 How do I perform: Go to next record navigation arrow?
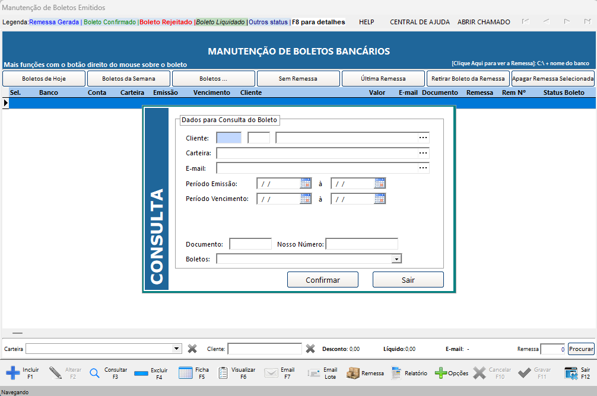567,22
